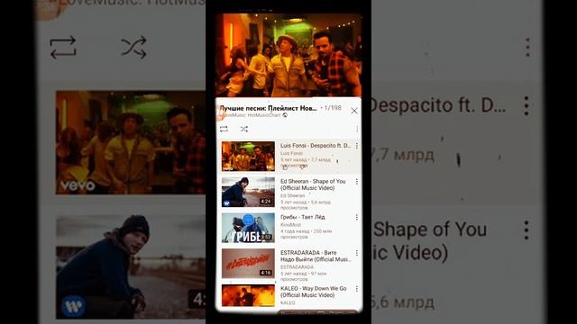
Task: Click channel name 'ESTRADARADA' under the title
Action: (x=297, y=267)
